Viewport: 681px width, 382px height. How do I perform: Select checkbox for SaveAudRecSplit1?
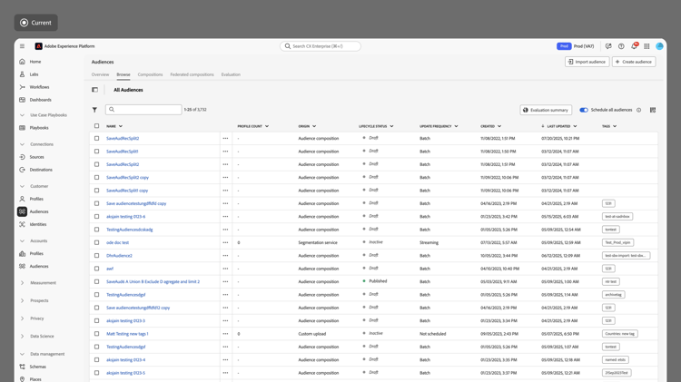point(96,152)
